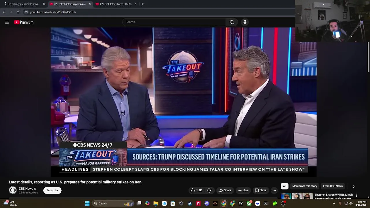Open Xbox app from the taskbar
Viewport: 370px width, 208px height.
coord(249,203)
